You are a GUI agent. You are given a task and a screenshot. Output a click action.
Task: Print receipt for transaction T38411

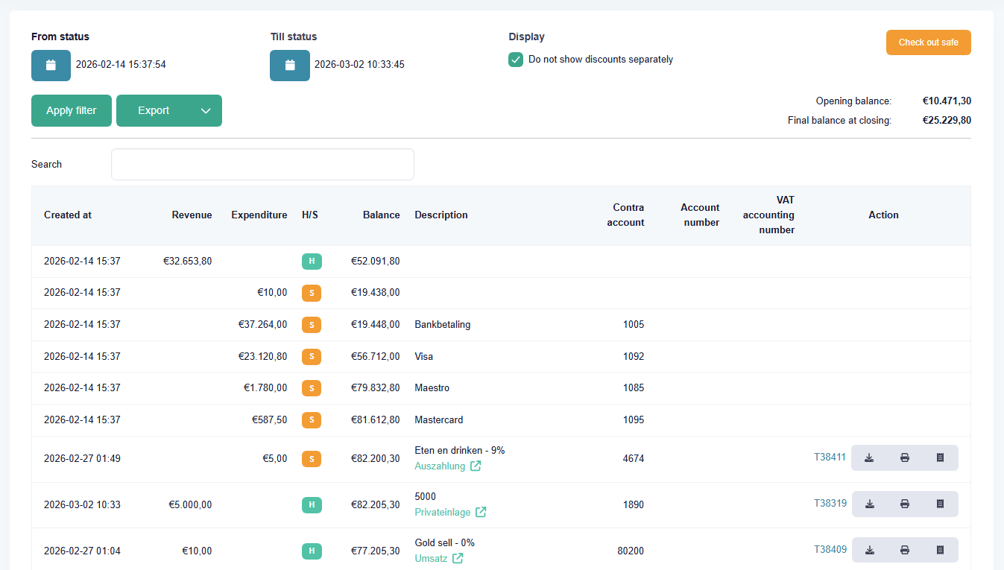tap(904, 457)
